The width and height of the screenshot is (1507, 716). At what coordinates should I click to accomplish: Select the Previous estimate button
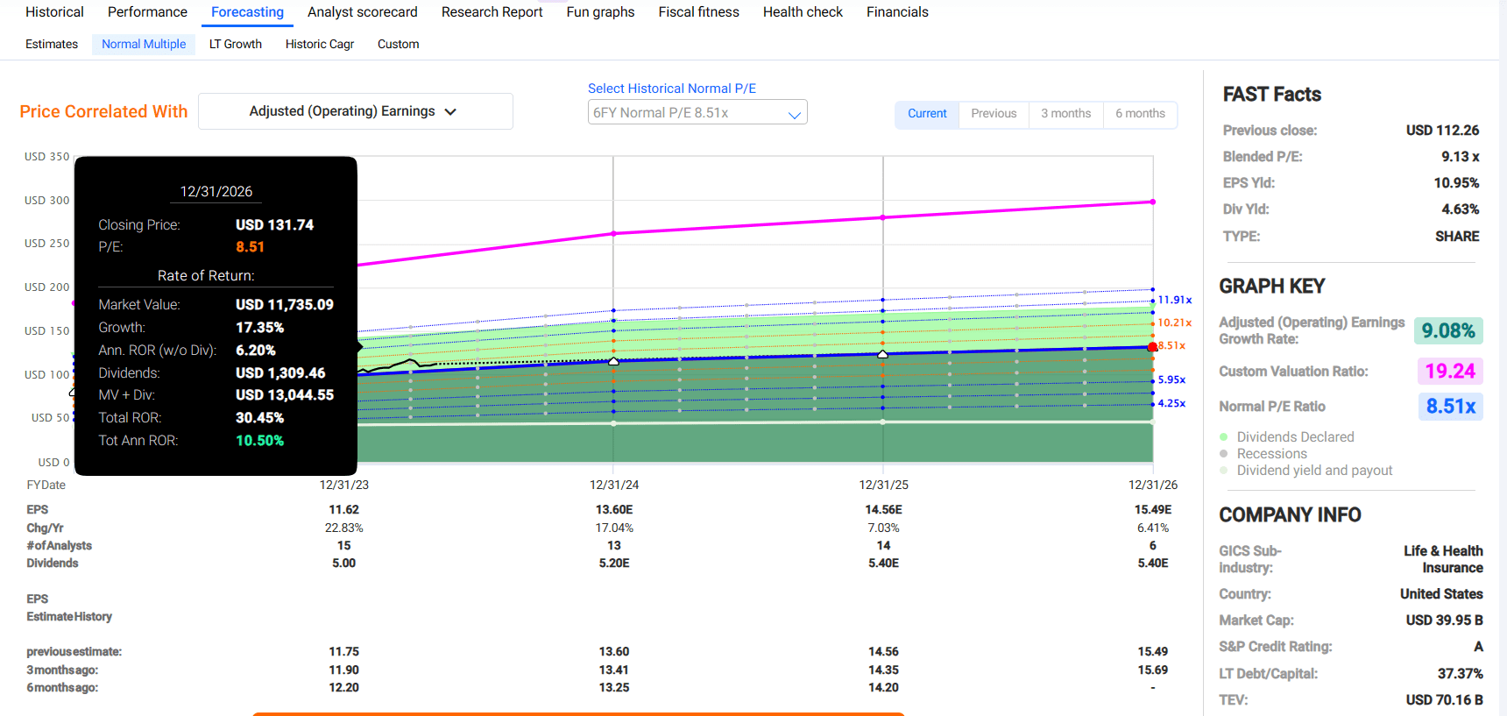coord(994,114)
